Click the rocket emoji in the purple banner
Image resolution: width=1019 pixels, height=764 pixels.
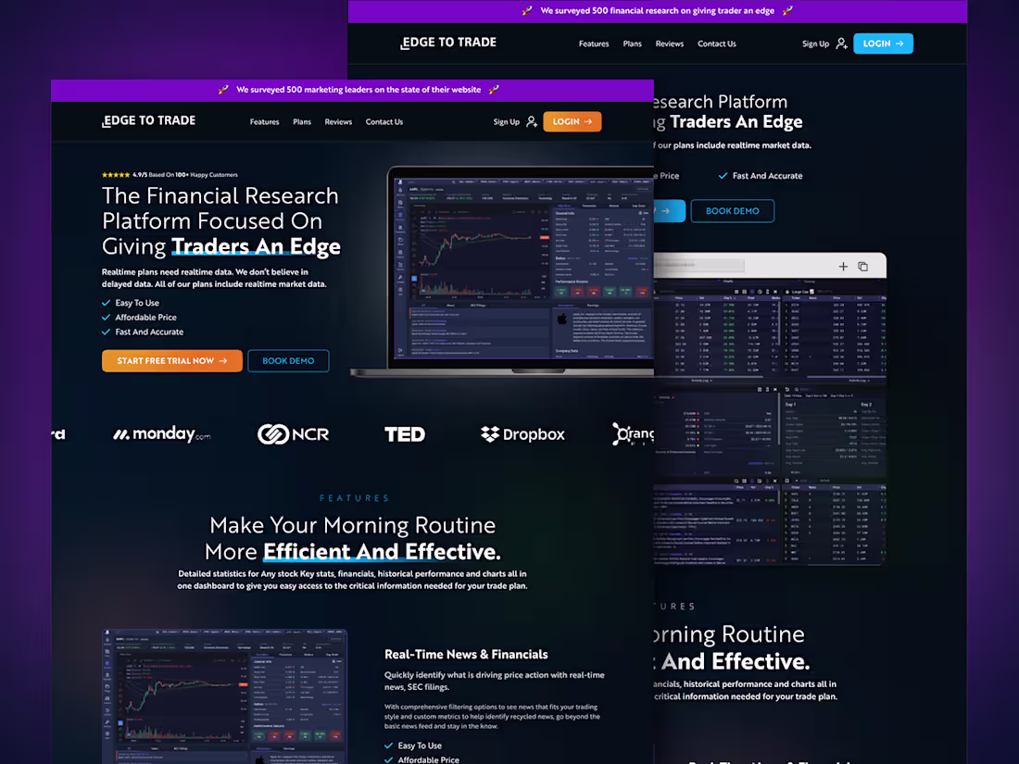223,90
